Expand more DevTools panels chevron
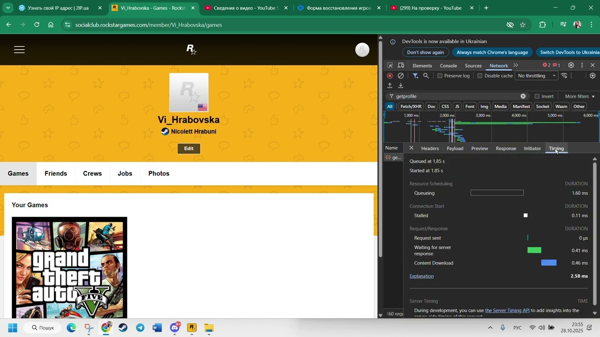This screenshot has width=600, height=337. [516, 66]
